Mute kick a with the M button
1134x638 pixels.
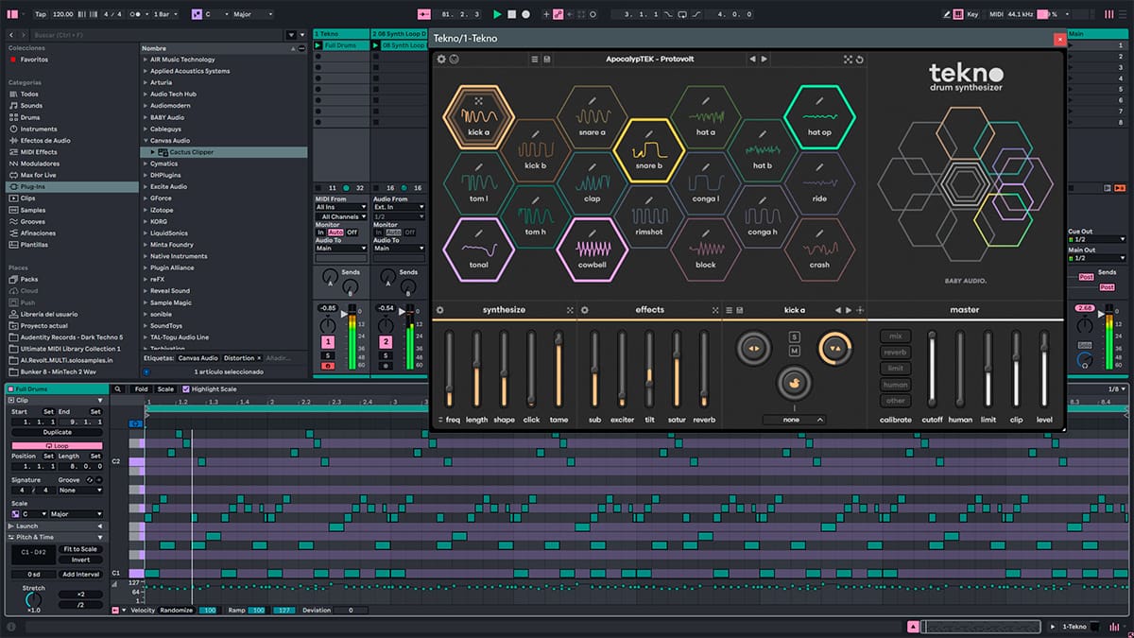(795, 351)
